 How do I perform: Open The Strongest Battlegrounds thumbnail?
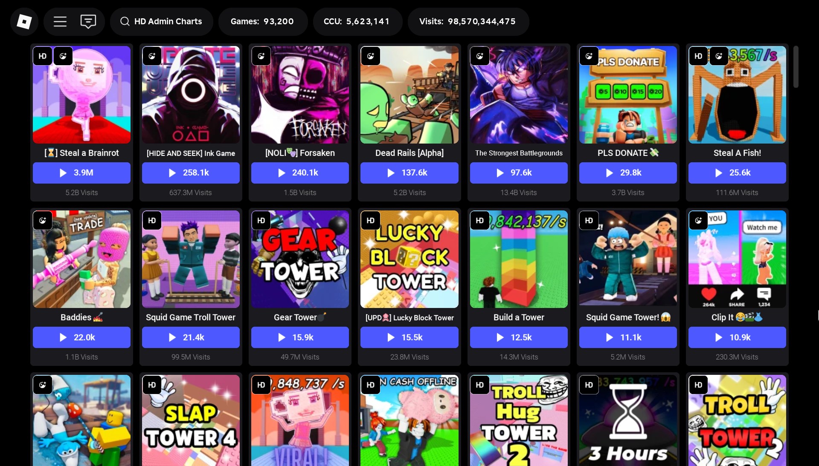pos(519,95)
